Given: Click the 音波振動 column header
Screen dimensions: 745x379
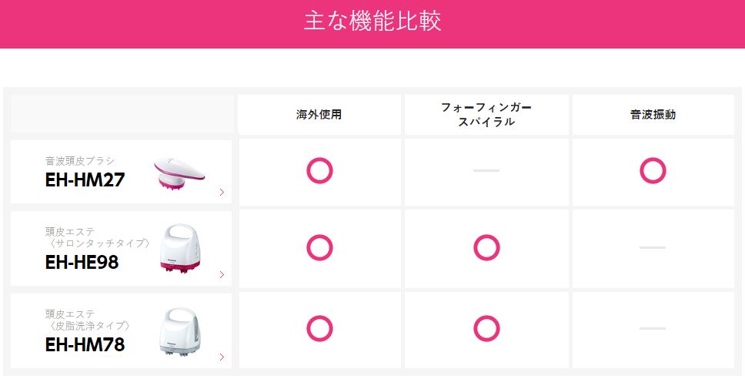Looking at the screenshot, I should click(653, 115).
